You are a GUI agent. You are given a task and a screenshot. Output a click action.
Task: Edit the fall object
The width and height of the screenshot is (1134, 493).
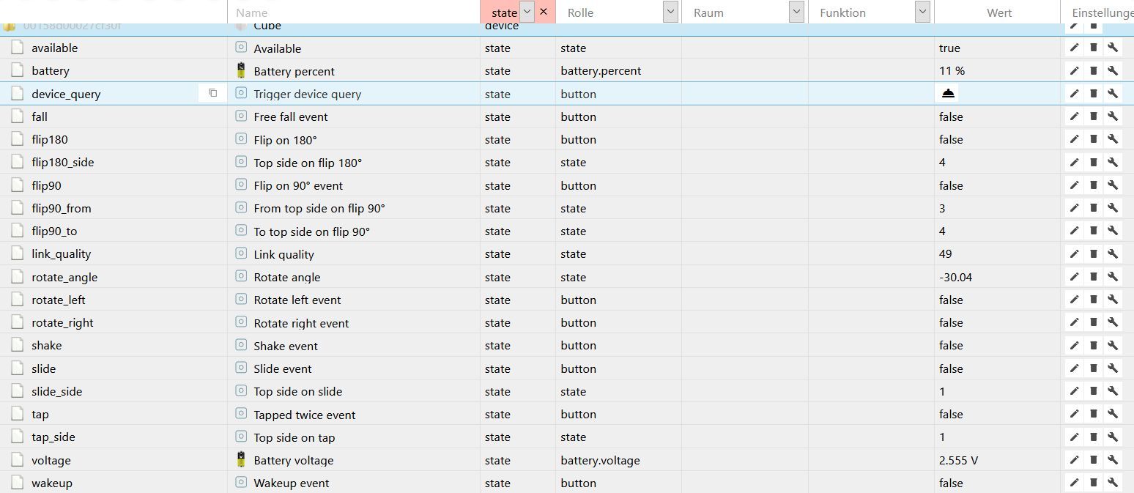point(1074,116)
